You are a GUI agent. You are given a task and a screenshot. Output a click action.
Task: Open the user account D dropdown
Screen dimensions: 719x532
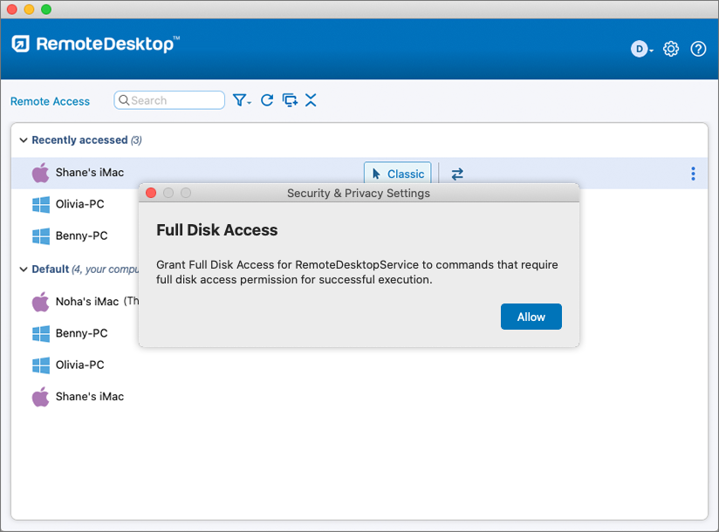point(641,49)
